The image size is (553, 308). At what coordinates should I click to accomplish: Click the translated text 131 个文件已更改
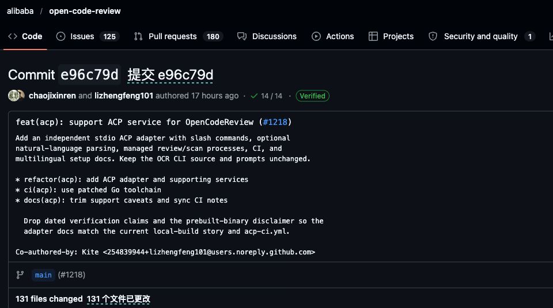[x=119, y=299]
